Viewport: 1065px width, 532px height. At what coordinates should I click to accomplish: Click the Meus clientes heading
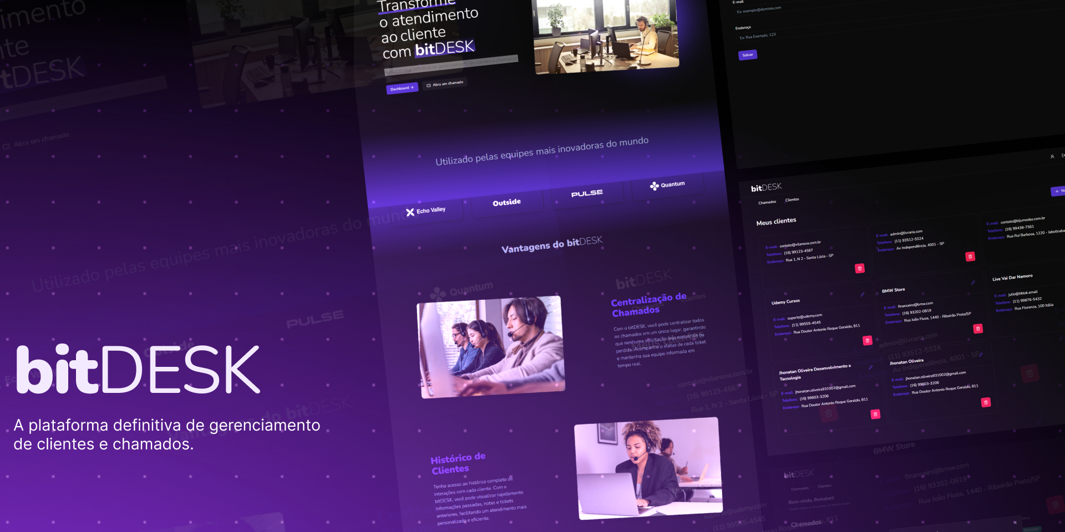point(776,221)
